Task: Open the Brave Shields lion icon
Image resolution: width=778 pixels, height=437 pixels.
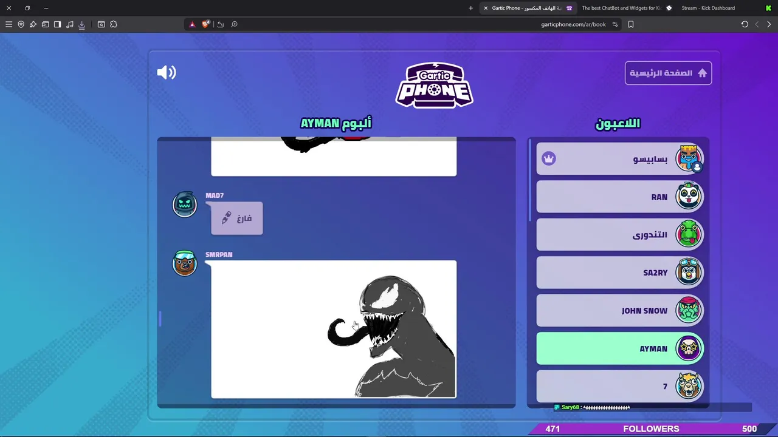Action: pos(206,24)
